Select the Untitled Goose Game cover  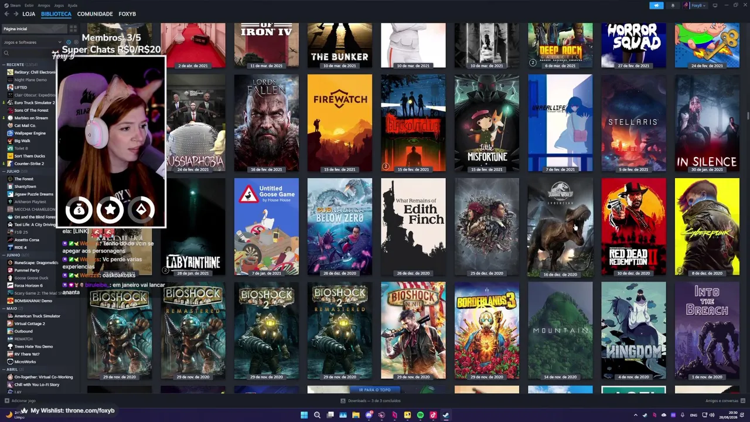point(267,227)
